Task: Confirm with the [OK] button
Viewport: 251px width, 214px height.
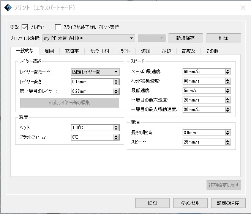Action: (x=152, y=203)
